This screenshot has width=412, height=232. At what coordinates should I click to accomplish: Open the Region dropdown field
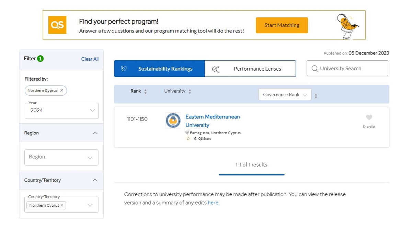(61, 157)
